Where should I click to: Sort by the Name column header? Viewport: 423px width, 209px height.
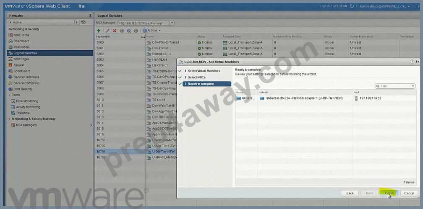point(171,36)
